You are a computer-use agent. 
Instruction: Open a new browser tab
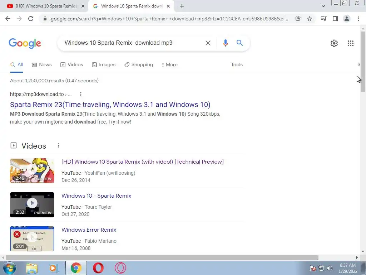pyautogui.click(x=182, y=6)
